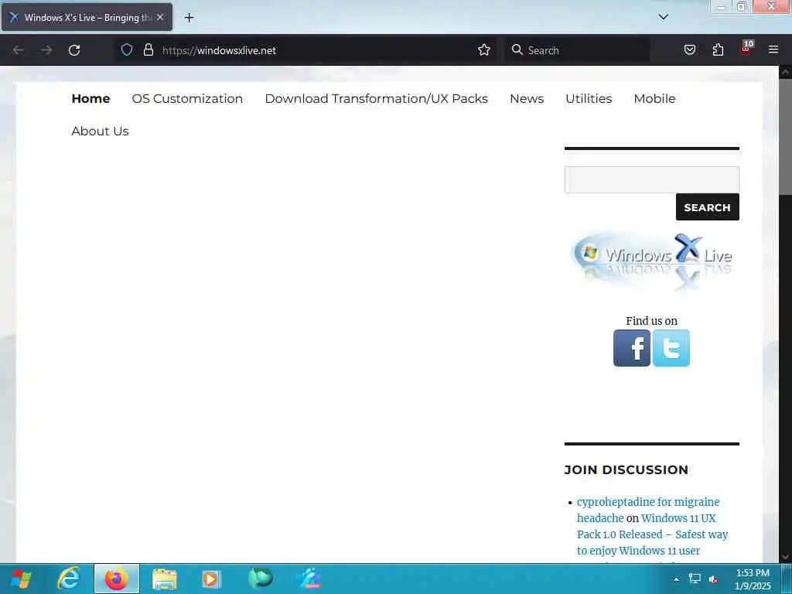
Task: Reload the current page
Action: pos(74,50)
